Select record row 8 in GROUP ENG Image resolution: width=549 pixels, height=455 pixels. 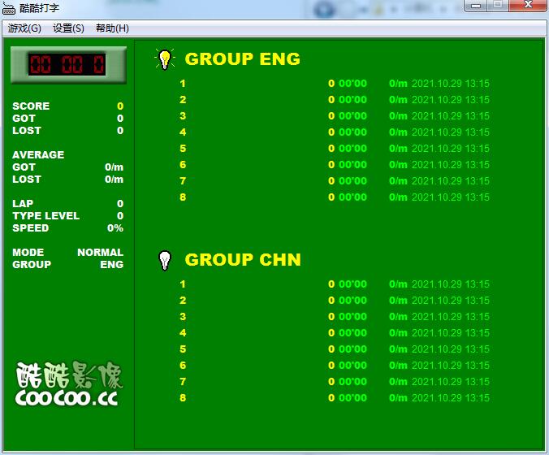point(335,197)
